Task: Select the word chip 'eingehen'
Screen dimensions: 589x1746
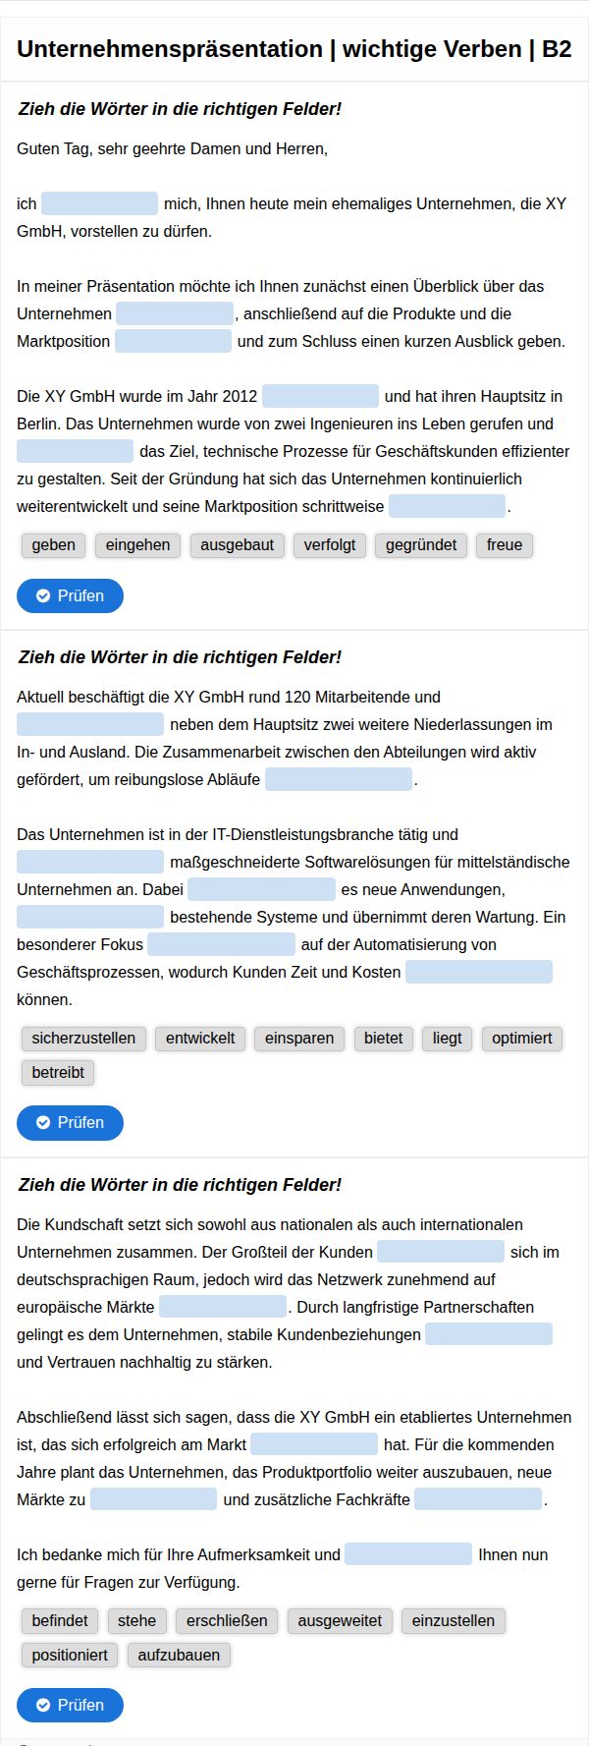Action: tap(137, 544)
